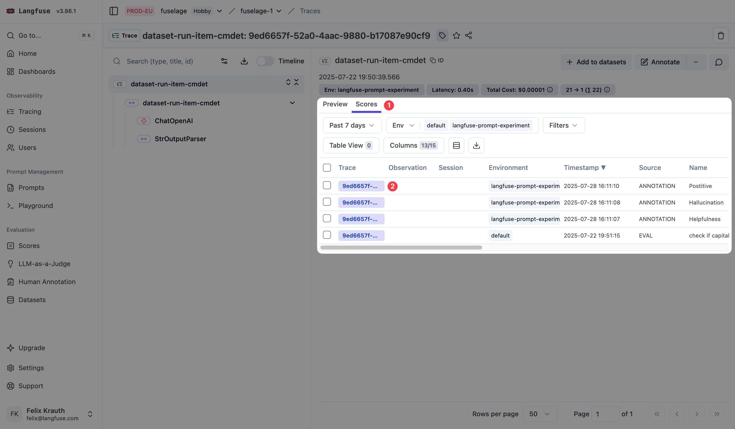Click the Add to datasets button
Image resolution: width=735 pixels, height=429 pixels.
[x=596, y=62]
